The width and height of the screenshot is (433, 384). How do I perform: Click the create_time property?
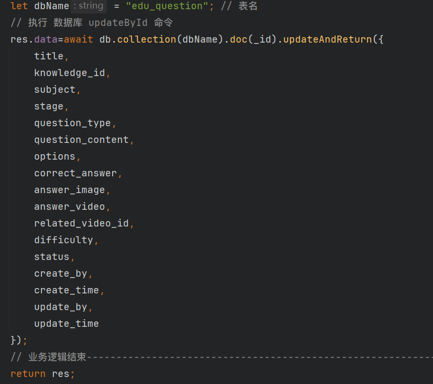(x=66, y=290)
